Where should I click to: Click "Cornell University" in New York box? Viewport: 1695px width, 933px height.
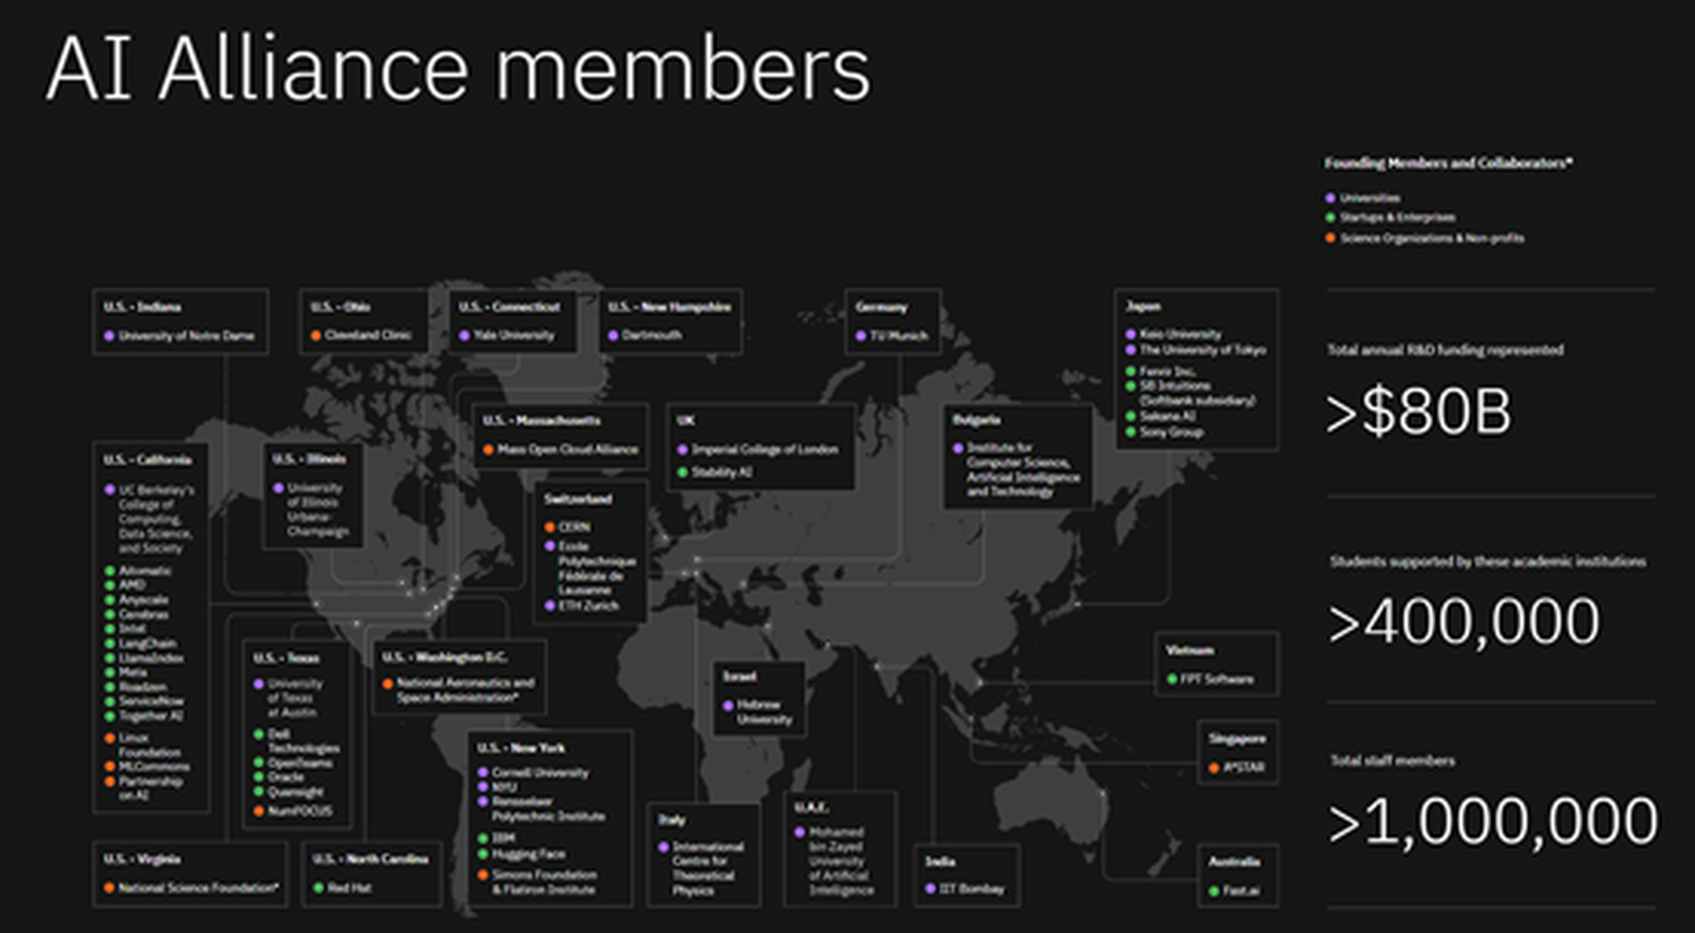tap(540, 773)
